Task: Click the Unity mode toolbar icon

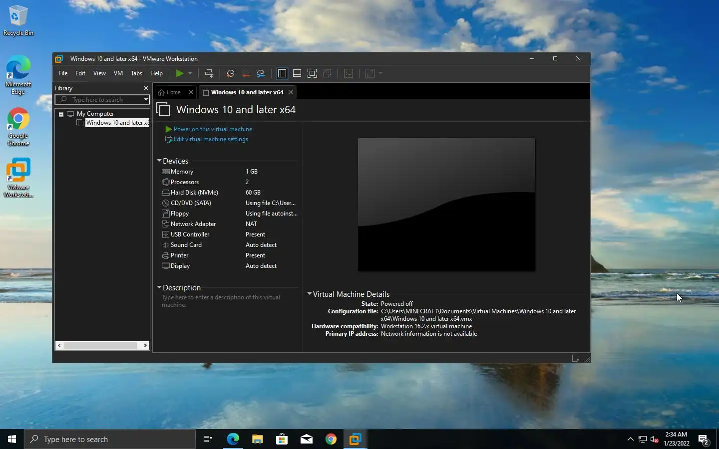Action: click(x=328, y=73)
